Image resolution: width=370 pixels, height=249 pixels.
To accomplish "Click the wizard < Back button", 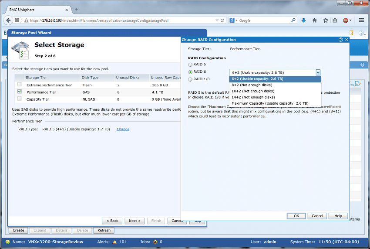I will [112, 221].
